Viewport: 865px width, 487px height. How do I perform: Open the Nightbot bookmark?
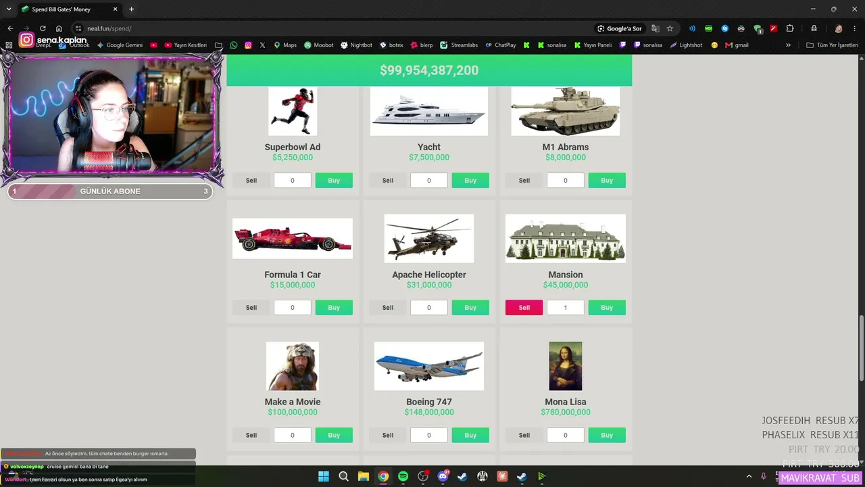356,45
